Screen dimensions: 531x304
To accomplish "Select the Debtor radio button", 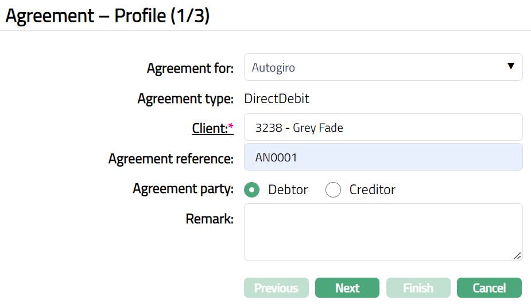I will [252, 189].
